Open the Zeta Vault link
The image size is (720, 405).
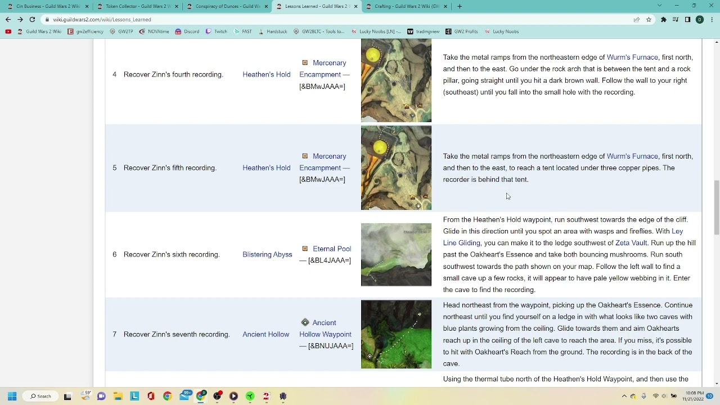coord(631,243)
